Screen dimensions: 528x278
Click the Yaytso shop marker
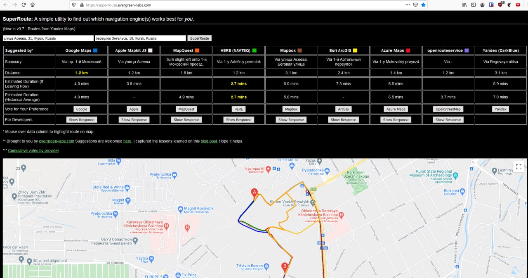(x=151, y=258)
